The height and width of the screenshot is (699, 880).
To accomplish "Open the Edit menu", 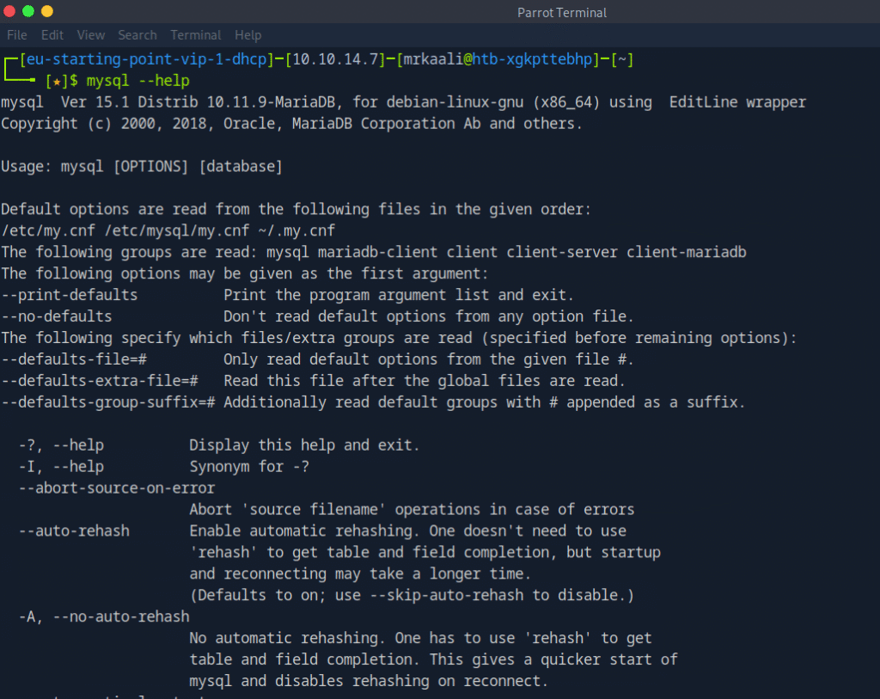I will (x=52, y=35).
